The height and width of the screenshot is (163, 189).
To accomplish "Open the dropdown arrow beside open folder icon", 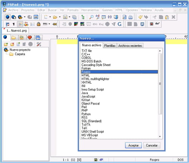I will click(x=60, y=17).
